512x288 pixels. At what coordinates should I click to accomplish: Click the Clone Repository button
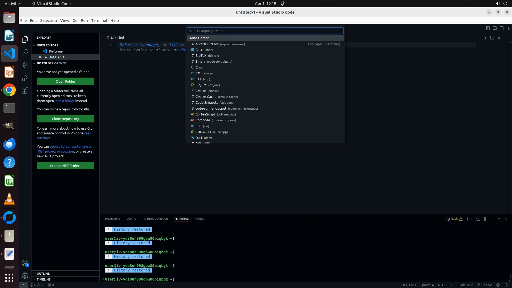pyautogui.click(x=65, y=119)
